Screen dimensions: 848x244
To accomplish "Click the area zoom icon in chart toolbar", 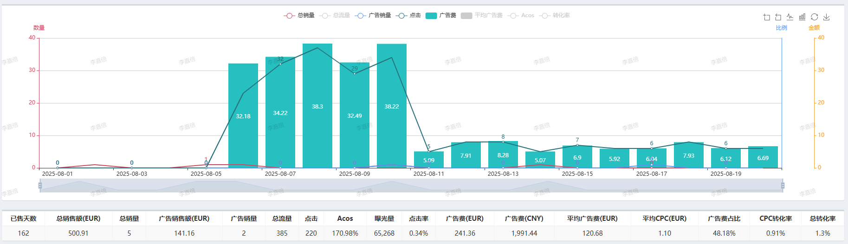I will pos(766,17).
